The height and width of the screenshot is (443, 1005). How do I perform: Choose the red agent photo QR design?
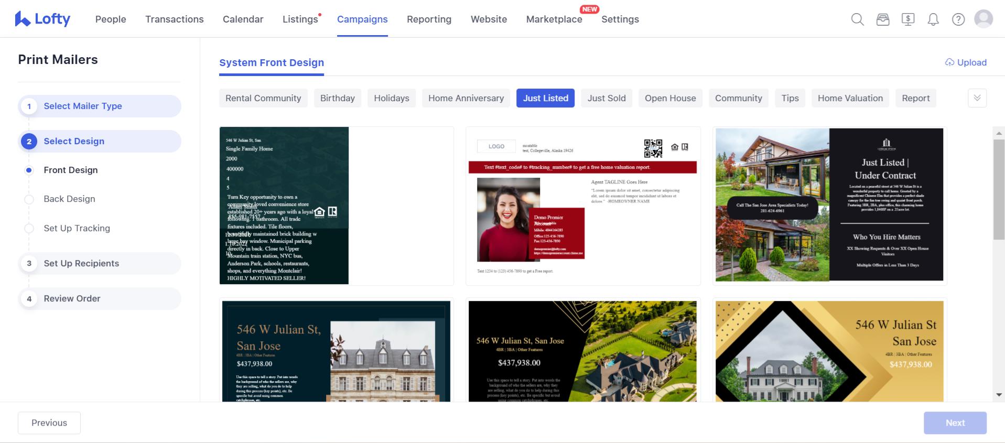coord(583,206)
